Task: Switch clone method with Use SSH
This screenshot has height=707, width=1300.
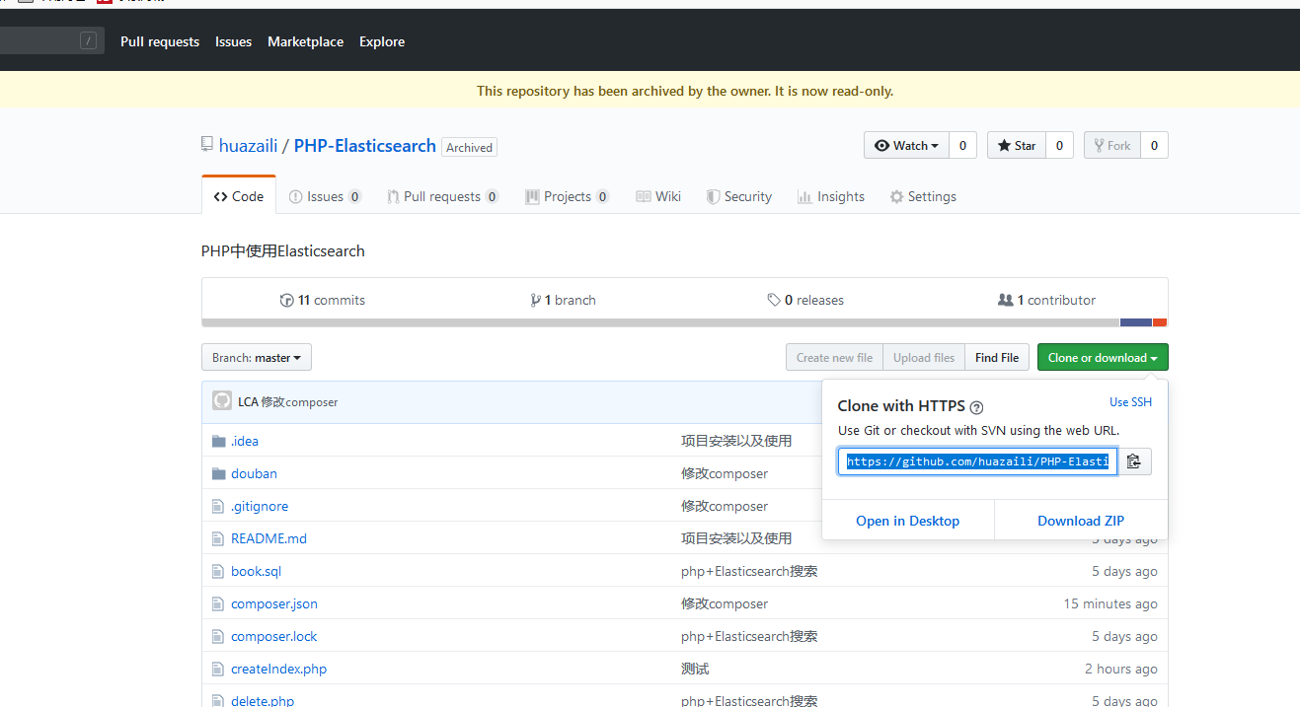Action: coord(1130,402)
